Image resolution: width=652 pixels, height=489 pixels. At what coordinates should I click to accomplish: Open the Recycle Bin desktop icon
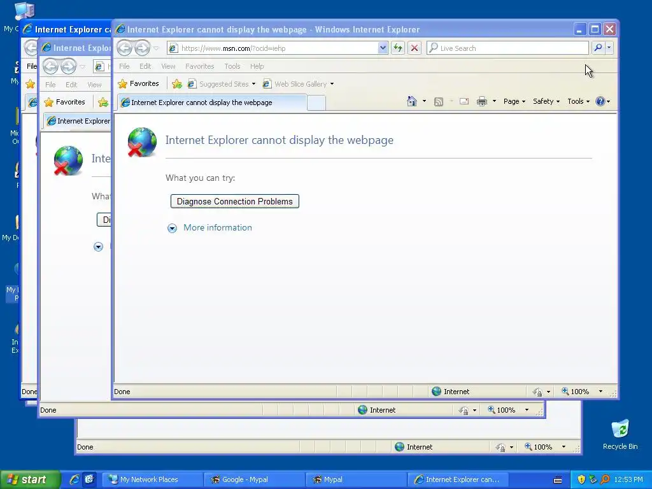click(620, 434)
